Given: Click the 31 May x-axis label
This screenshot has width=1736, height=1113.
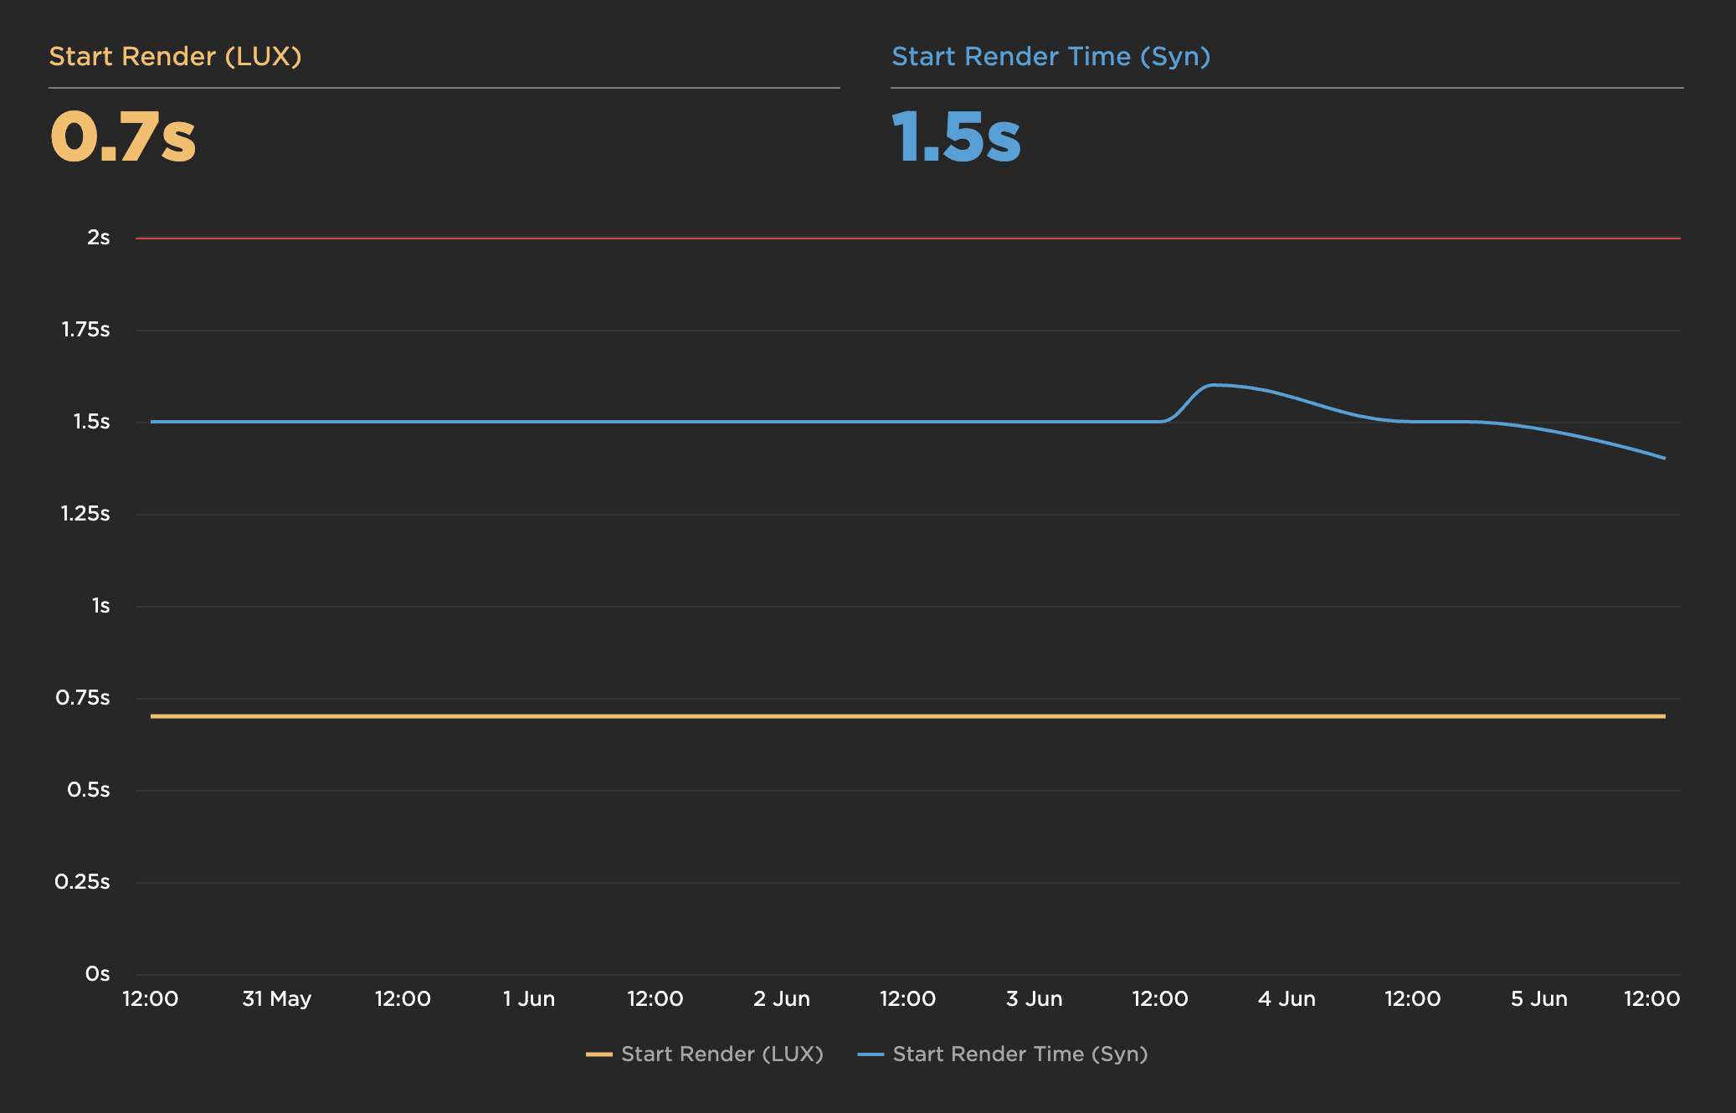Looking at the screenshot, I should [x=276, y=998].
